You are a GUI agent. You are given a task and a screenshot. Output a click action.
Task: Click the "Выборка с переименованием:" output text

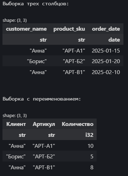click(42, 99)
